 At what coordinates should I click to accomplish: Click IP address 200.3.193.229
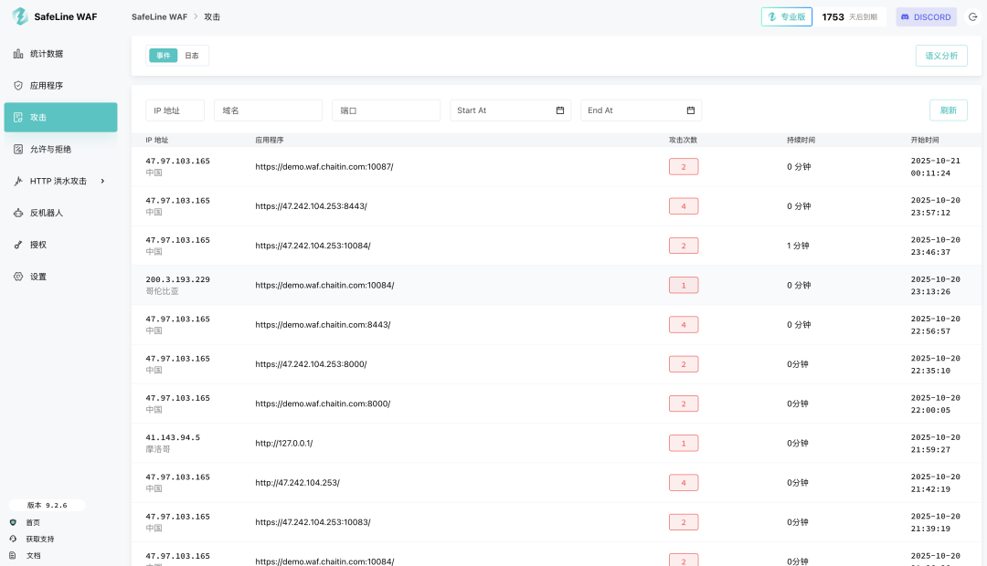pyautogui.click(x=177, y=280)
